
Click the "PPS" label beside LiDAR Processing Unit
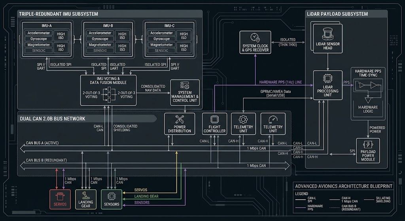(x=346, y=82)
